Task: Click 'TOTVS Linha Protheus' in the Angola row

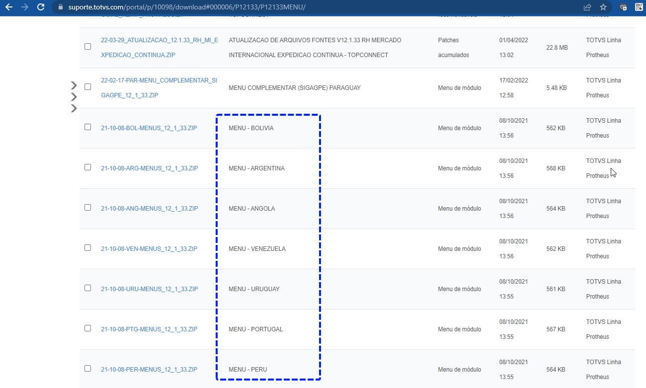Action: (604, 209)
